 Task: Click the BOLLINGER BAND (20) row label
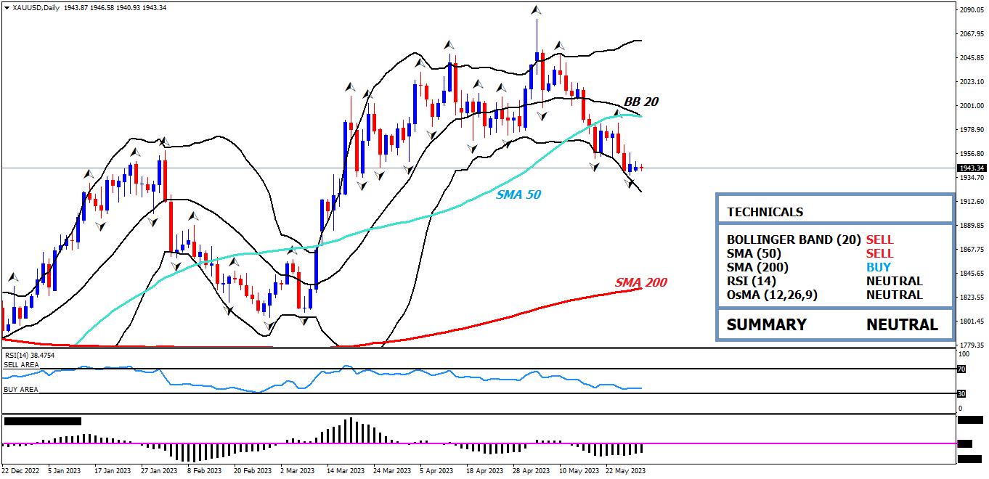pyautogui.click(x=794, y=239)
